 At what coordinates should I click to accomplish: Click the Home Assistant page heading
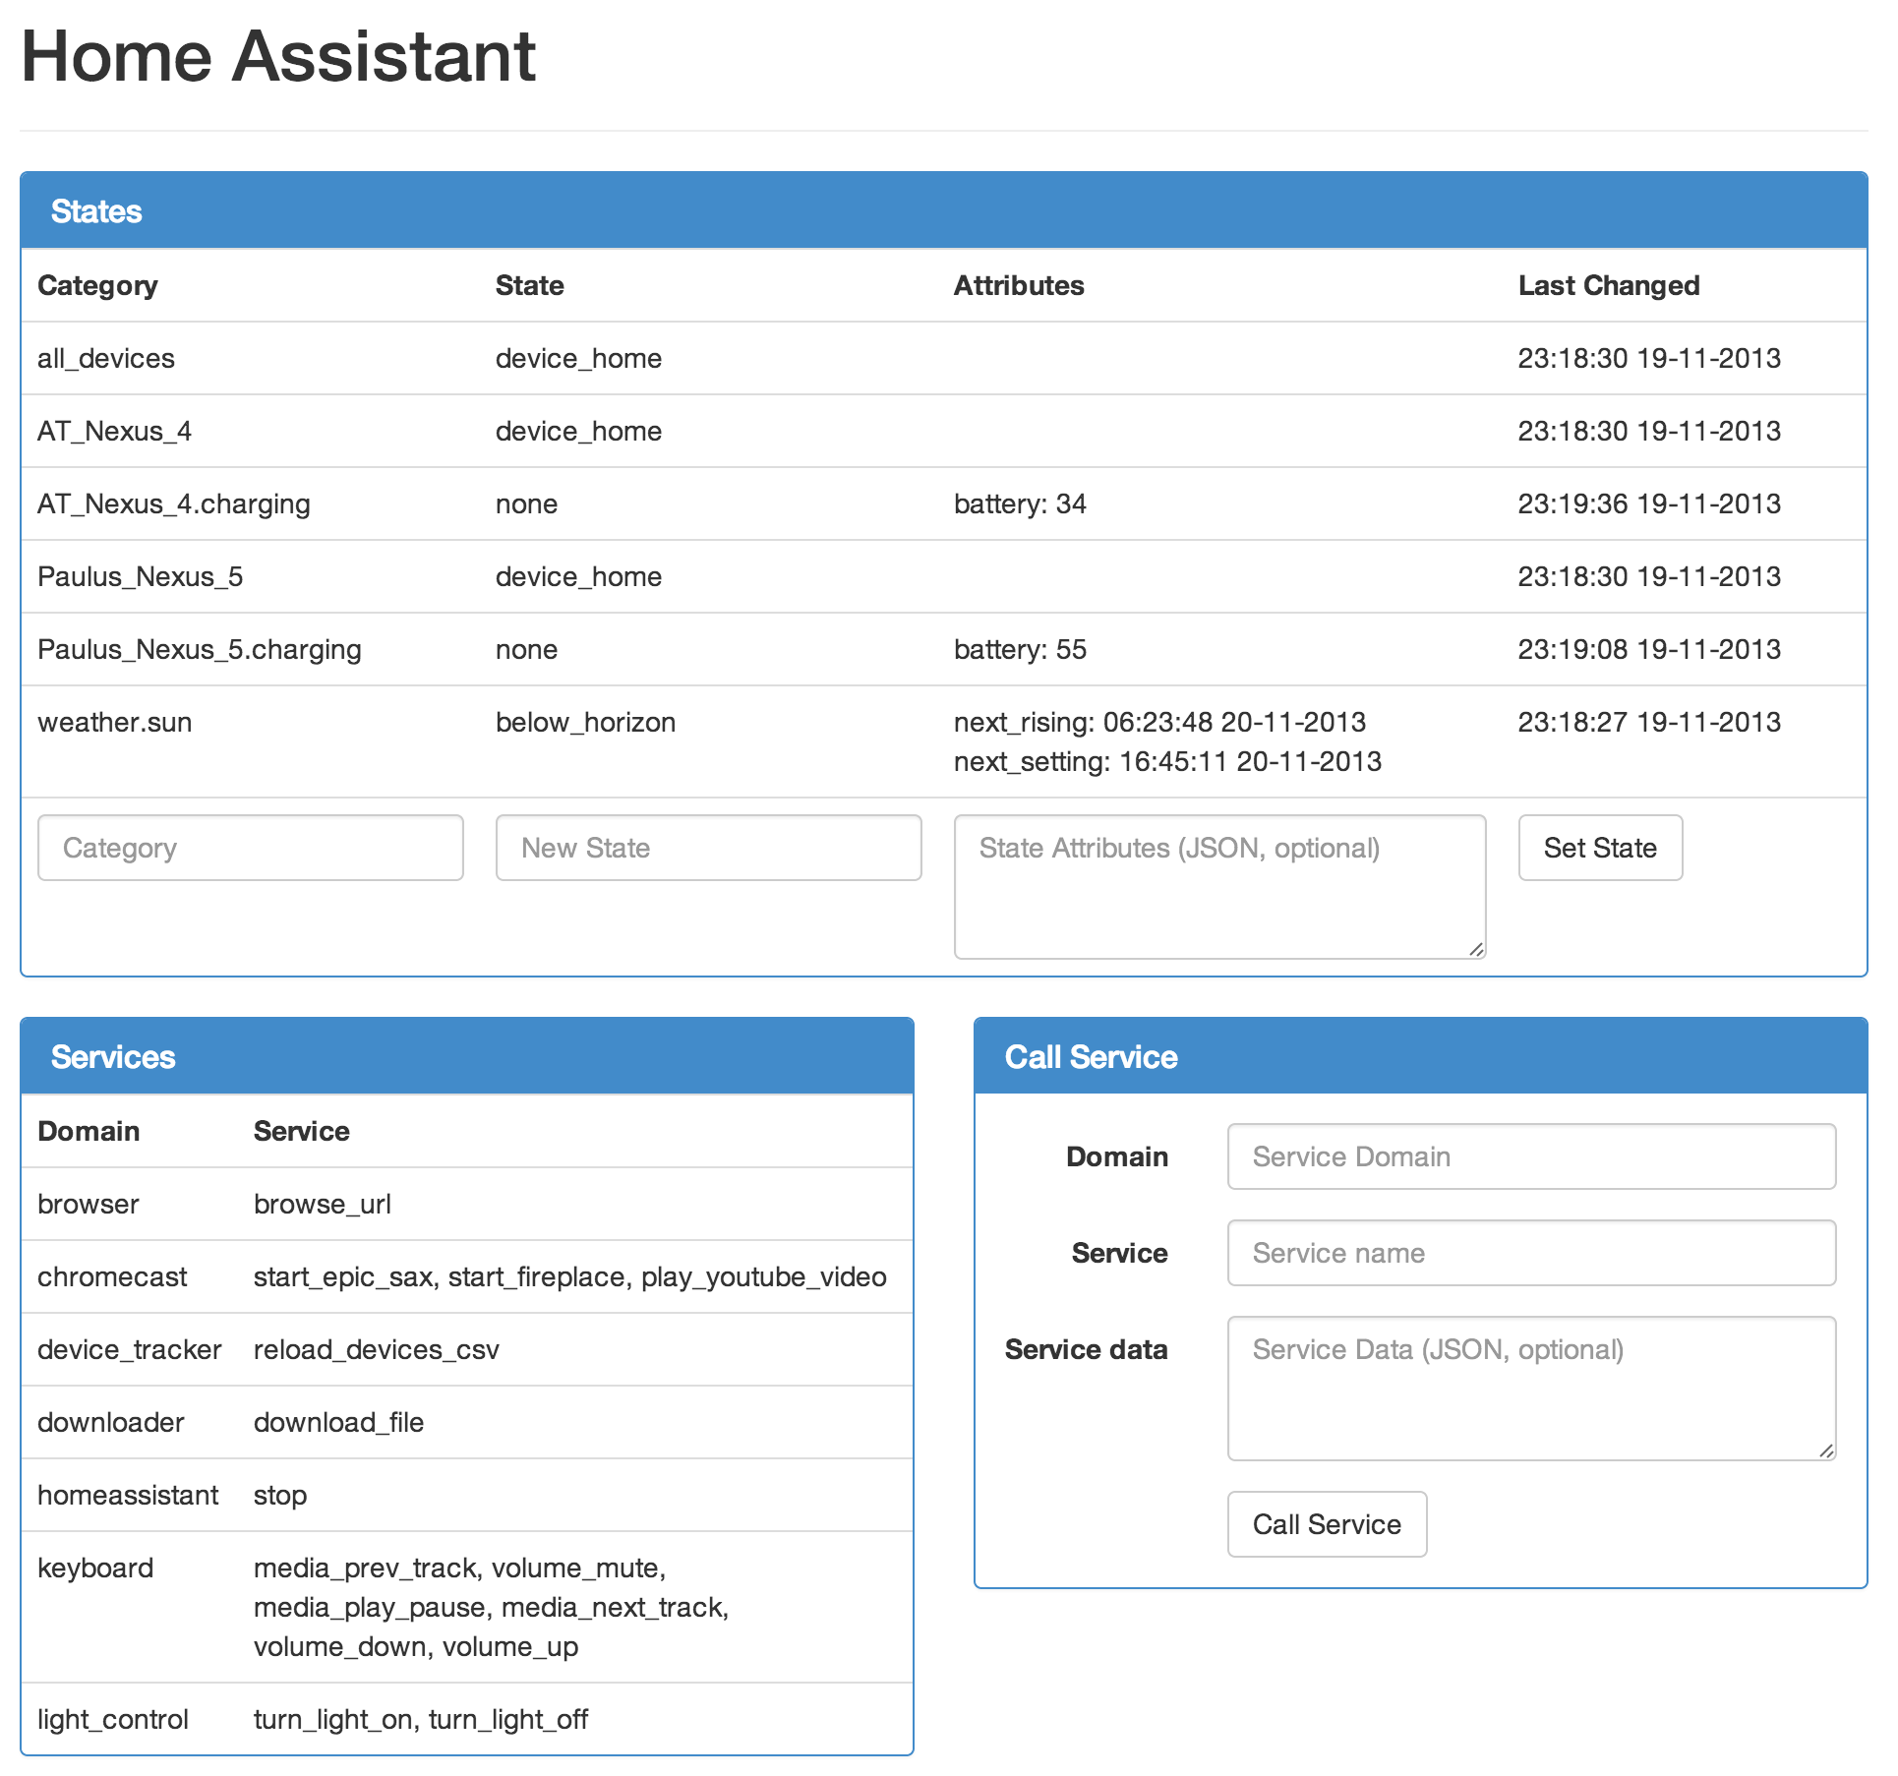point(278,57)
